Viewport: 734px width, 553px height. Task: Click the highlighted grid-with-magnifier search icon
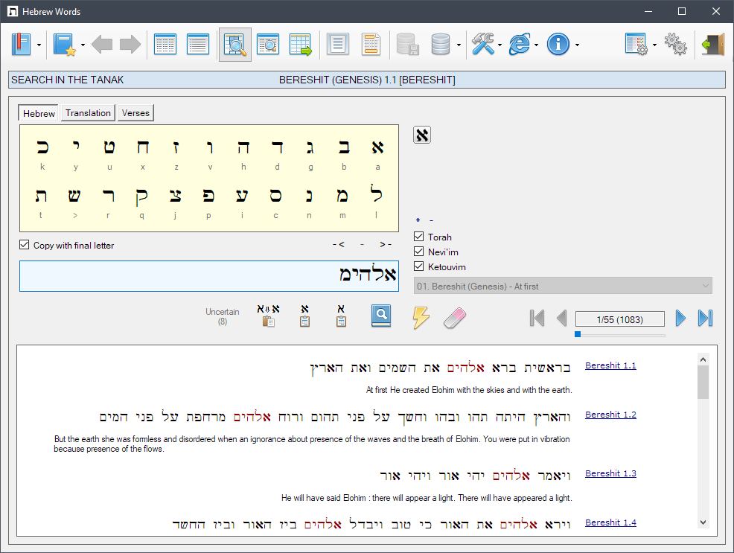point(234,45)
